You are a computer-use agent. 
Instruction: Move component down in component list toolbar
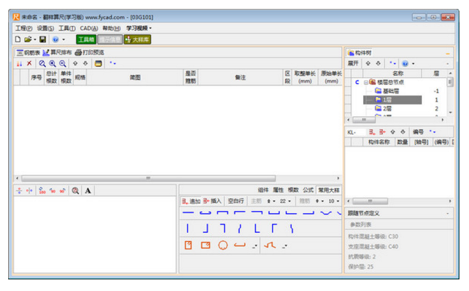pos(403,132)
